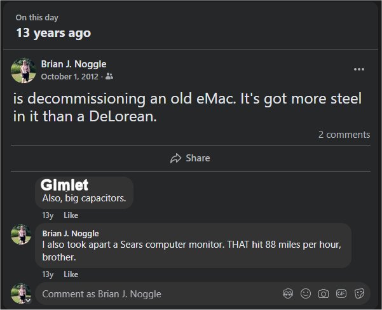Attach a photo using camera icon
The image size is (382, 310).
[324, 293]
